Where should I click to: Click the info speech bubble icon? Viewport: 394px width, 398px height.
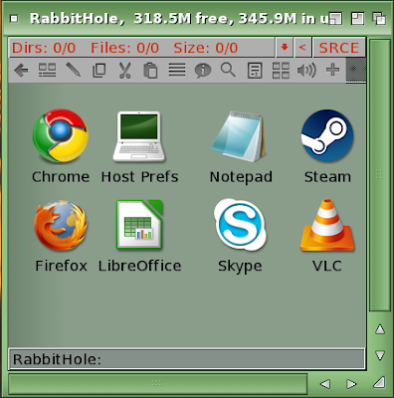pos(203,71)
